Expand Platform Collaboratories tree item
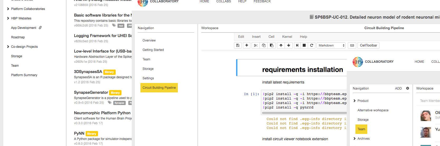 (x=8, y=9)
